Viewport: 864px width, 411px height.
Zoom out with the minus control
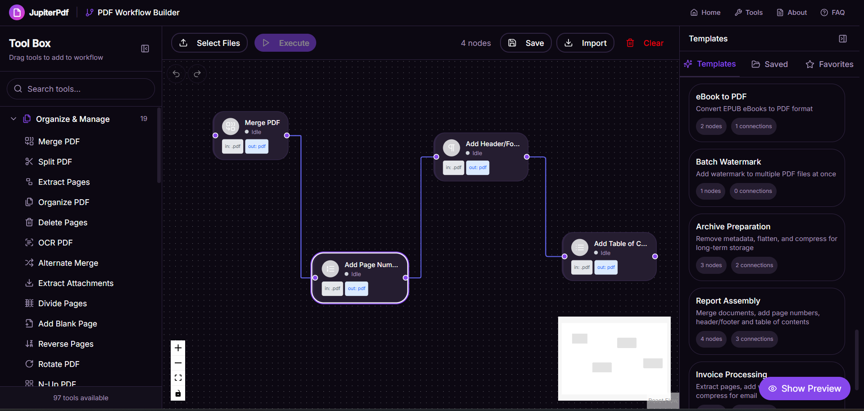coord(178,363)
